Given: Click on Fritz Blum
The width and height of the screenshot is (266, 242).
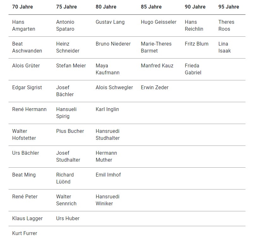Looking at the screenshot, I should [x=196, y=44].
